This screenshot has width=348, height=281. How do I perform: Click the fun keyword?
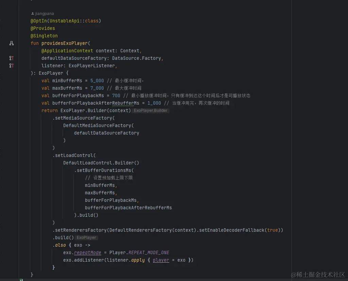coord(35,43)
